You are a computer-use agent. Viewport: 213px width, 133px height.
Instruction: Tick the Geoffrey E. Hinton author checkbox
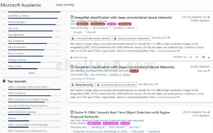(x=4, y=16)
